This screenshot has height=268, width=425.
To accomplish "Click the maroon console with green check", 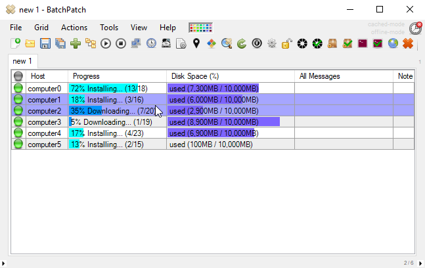I will tap(378, 43).
